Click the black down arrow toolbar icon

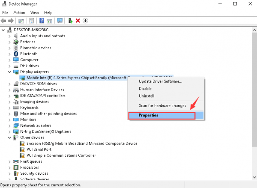point(85,20)
